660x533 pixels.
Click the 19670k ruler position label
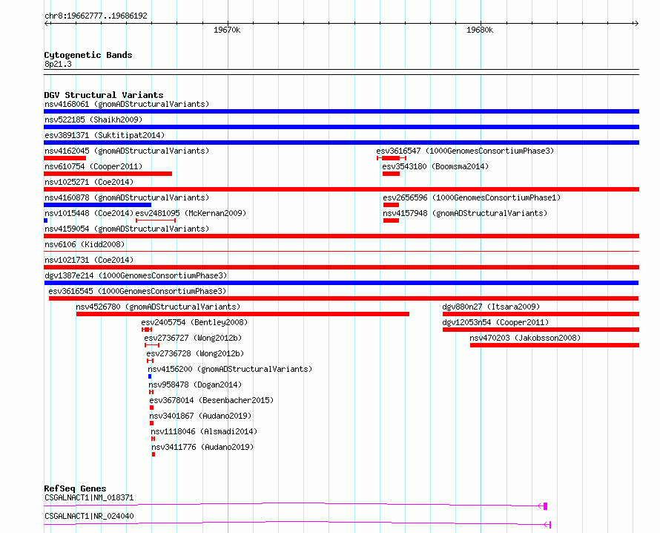coord(227,30)
